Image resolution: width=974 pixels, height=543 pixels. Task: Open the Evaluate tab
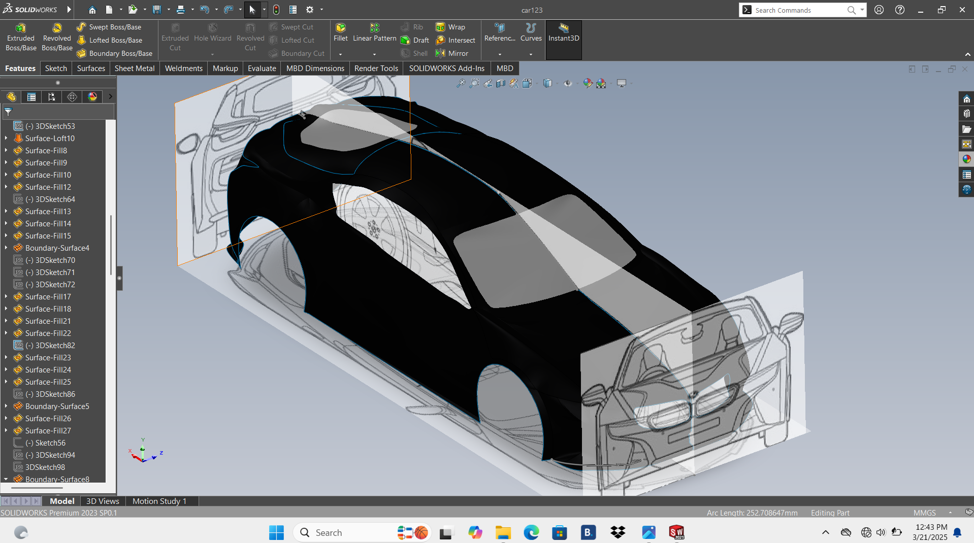262,68
